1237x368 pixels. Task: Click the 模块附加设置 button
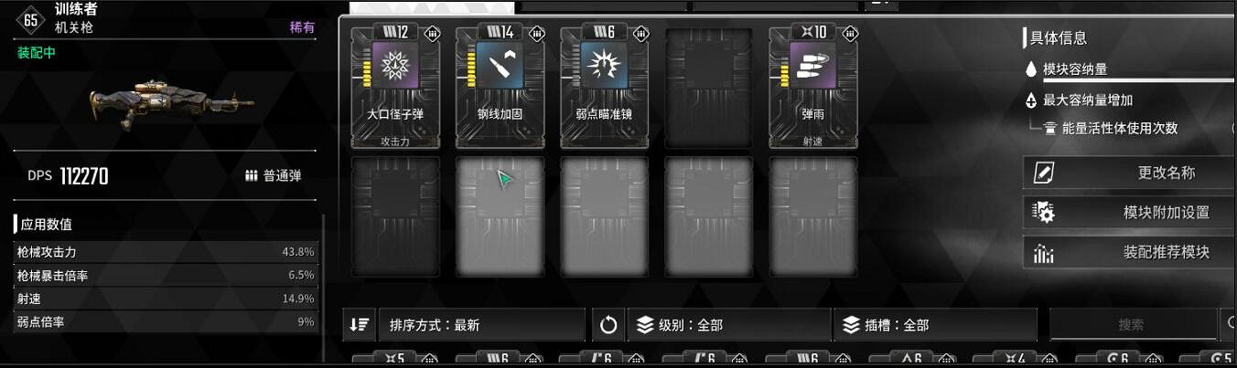tap(1130, 212)
